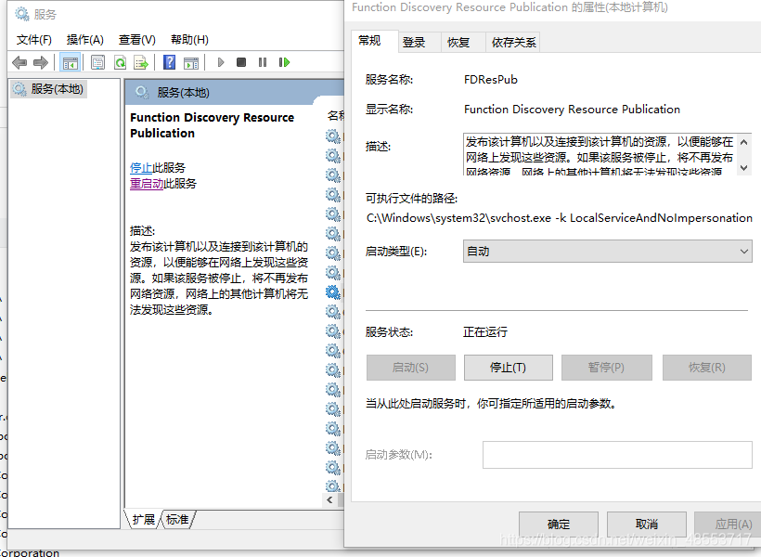Click the 停止 link to stop this service

pos(141,167)
